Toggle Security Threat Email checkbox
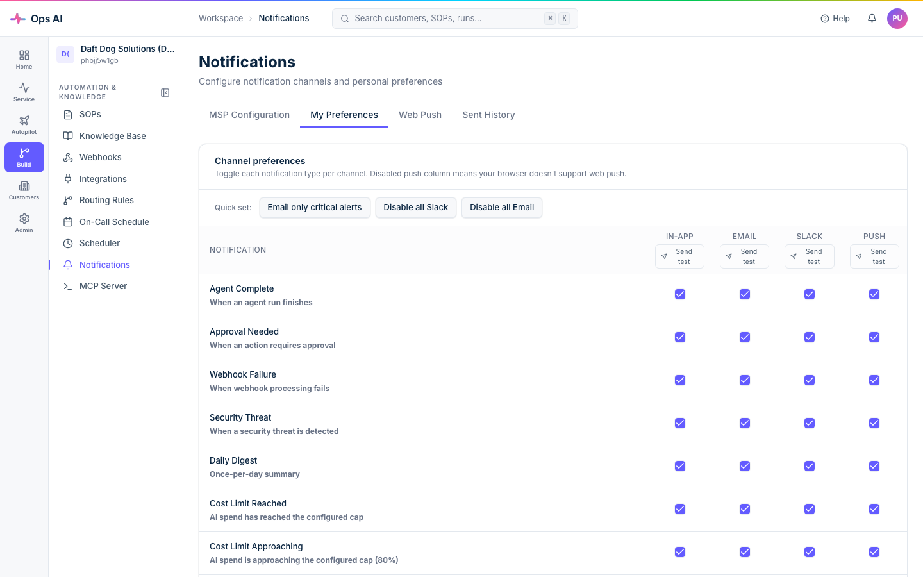 [745, 423]
